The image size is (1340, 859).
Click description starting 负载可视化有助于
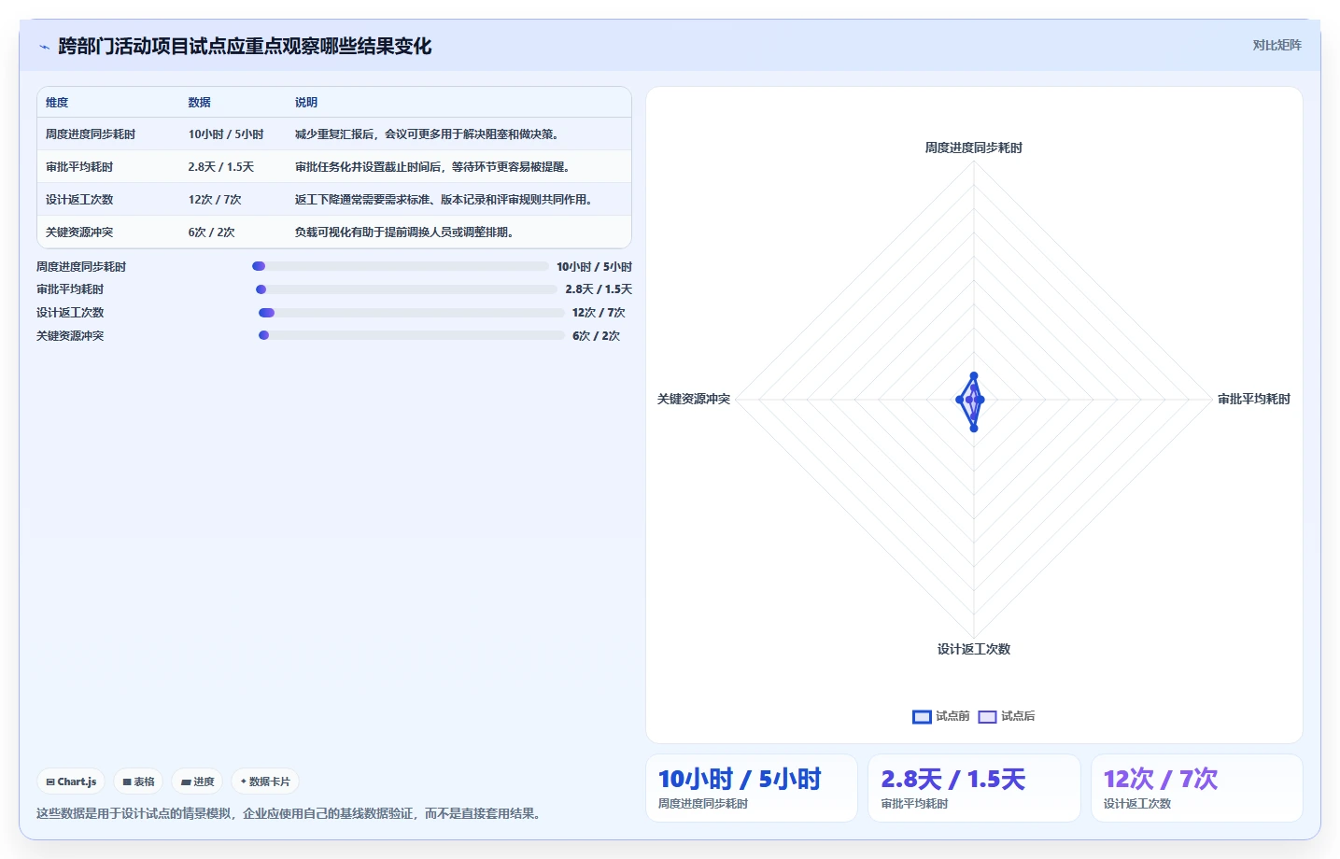[x=404, y=232]
